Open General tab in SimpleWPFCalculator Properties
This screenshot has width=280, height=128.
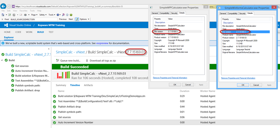[x=155, y=13]
